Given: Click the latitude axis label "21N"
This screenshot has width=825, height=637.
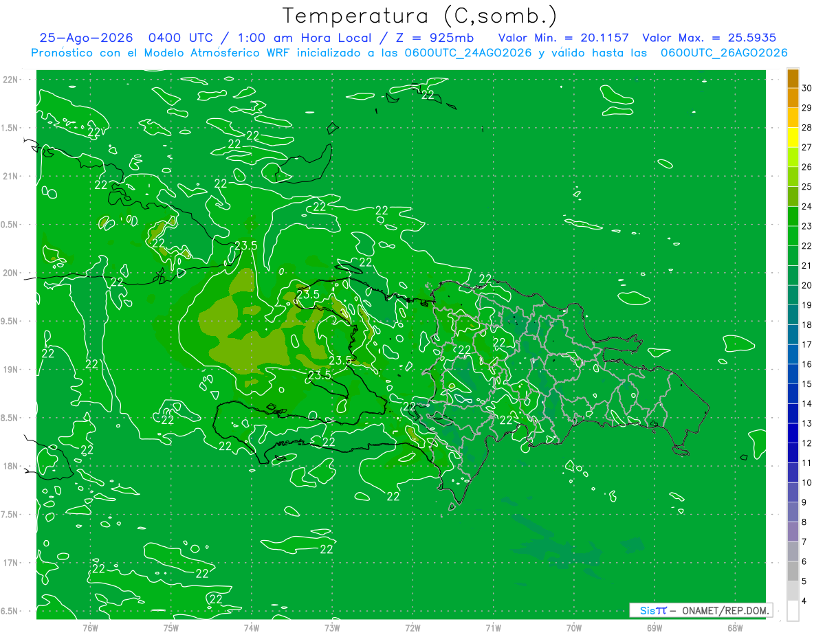Looking at the screenshot, I should click(x=12, y=176).
